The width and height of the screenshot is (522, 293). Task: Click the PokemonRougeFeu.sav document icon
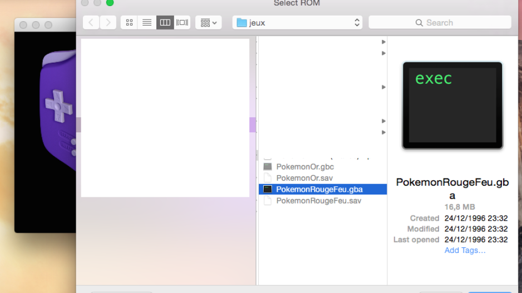[268, 201]
